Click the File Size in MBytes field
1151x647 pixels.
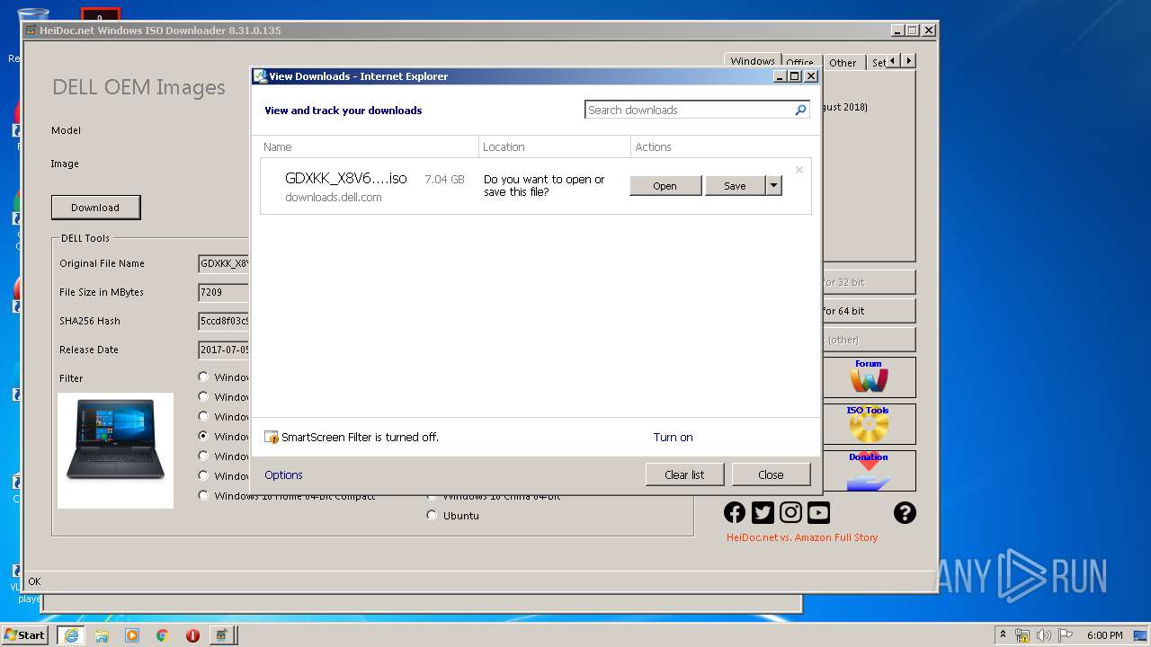pos(224,292)
